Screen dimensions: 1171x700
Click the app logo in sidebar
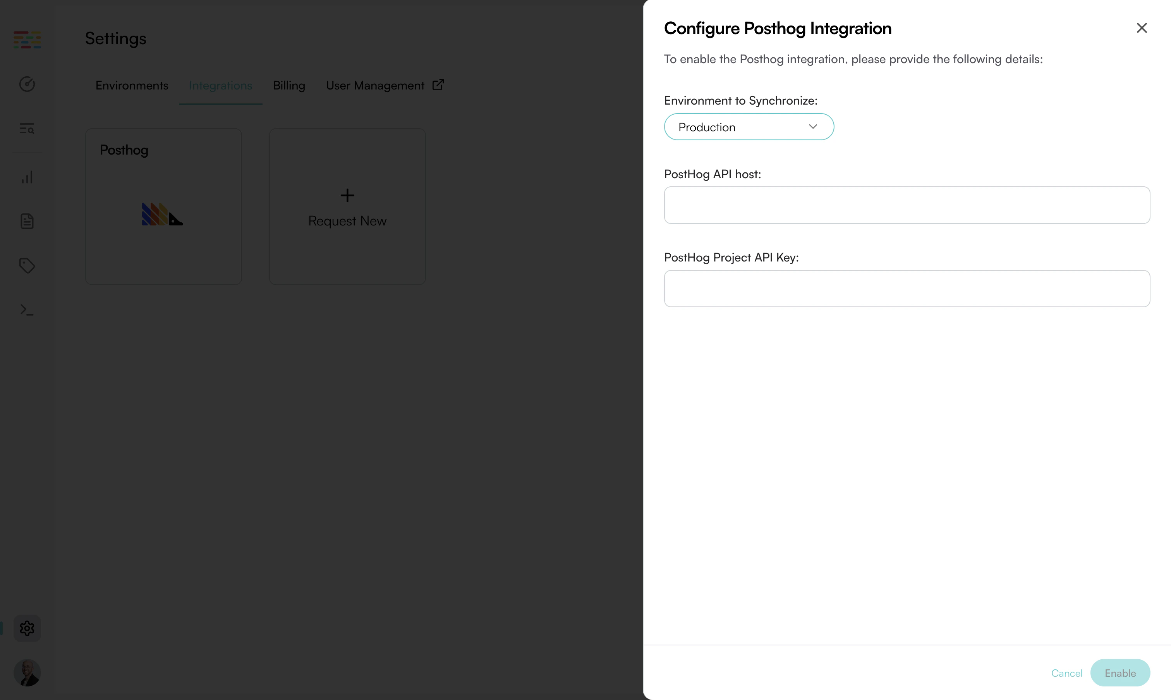click(x=27, y=40)
